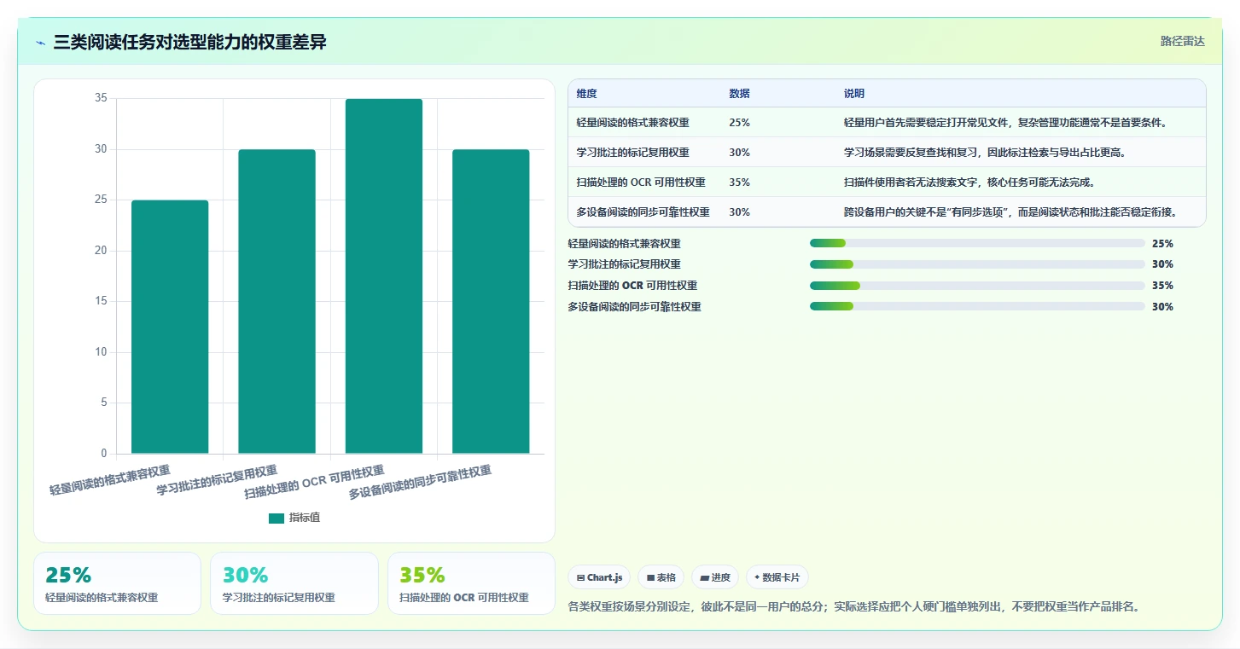Select the 进度 tag chip
The image size is (1240, 649).
pos(715,577)
